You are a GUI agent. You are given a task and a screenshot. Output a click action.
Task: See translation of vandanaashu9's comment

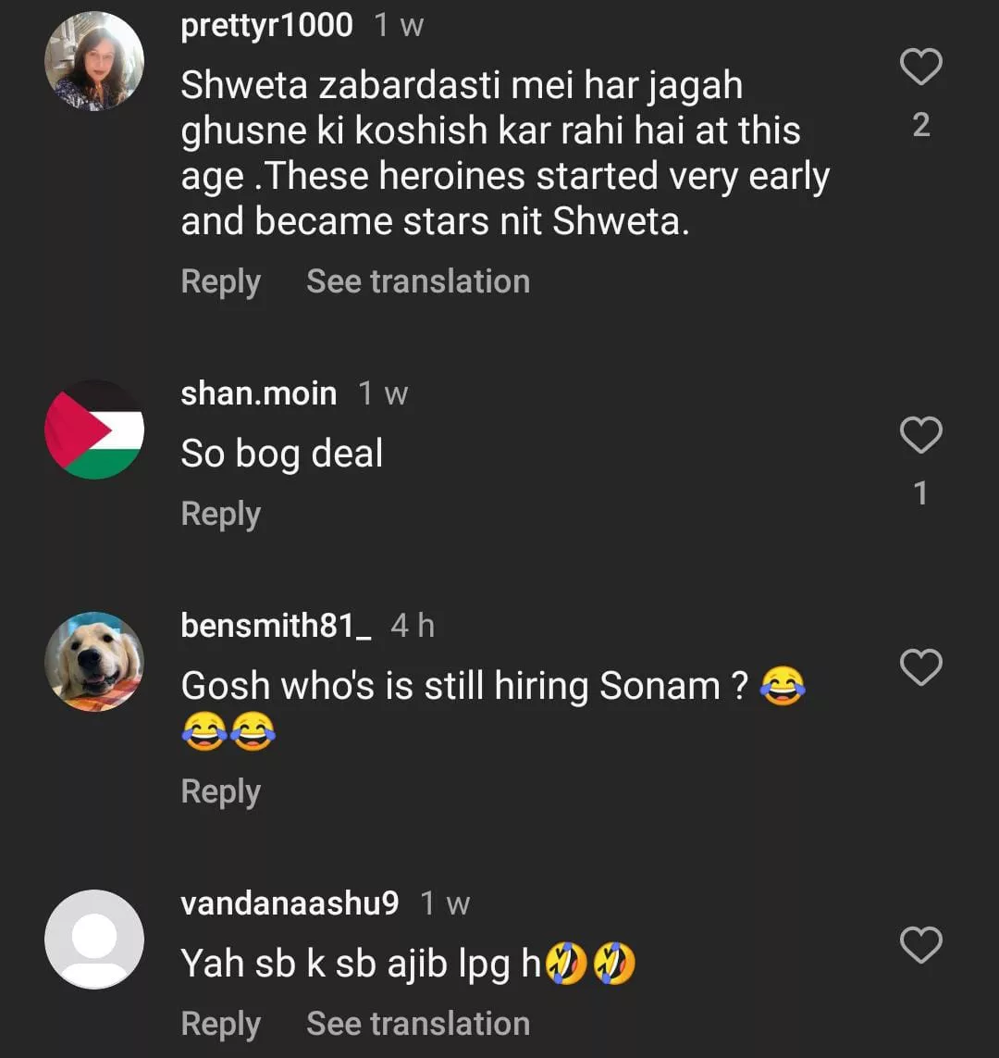pyautogui.click(x=418, y=1024)
